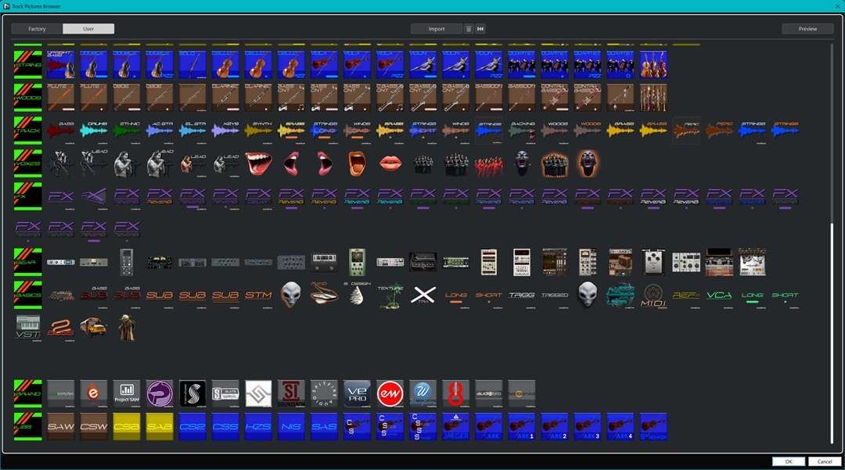Pick the VSTi keyboard picture

(28, 328)
